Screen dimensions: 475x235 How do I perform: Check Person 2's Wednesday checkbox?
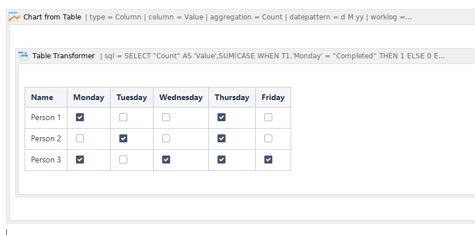[166, 138]
